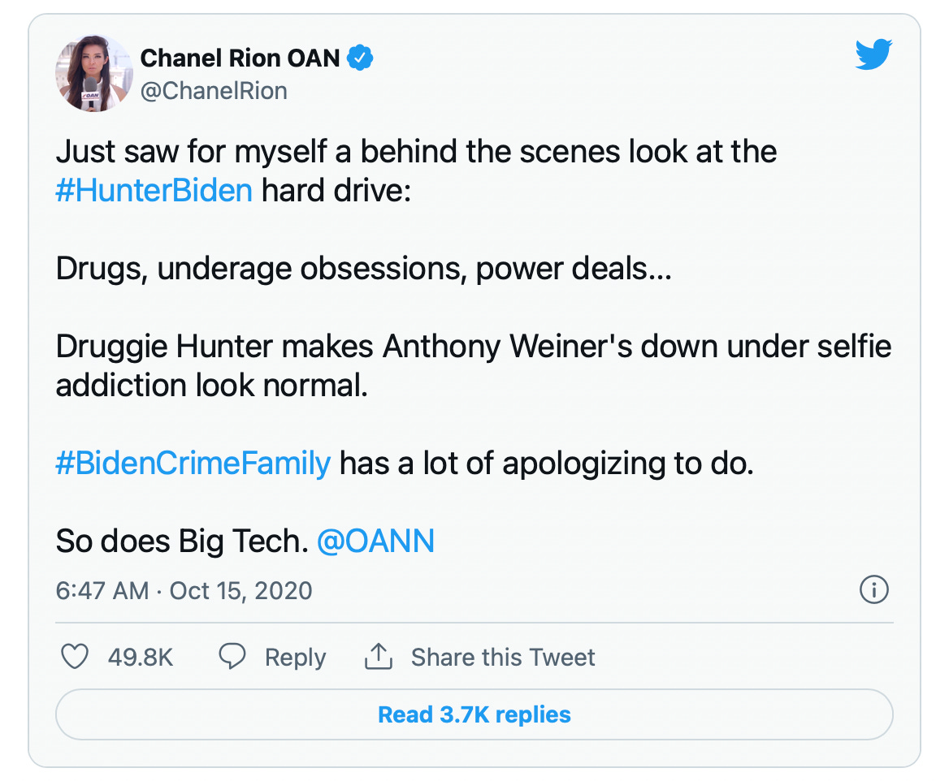Visit the @OANN mention

(x=375, y=541)
